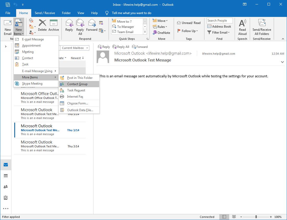287x220 pixels.
Task: Choose Meeting from New Items menu
Action: coord(36,52)
